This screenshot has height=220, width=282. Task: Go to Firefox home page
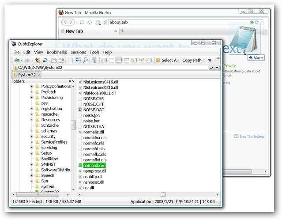[90, 23]
